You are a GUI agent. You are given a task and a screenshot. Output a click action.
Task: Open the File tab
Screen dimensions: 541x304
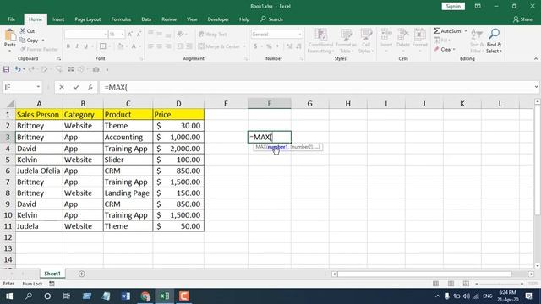coord(11,19)
